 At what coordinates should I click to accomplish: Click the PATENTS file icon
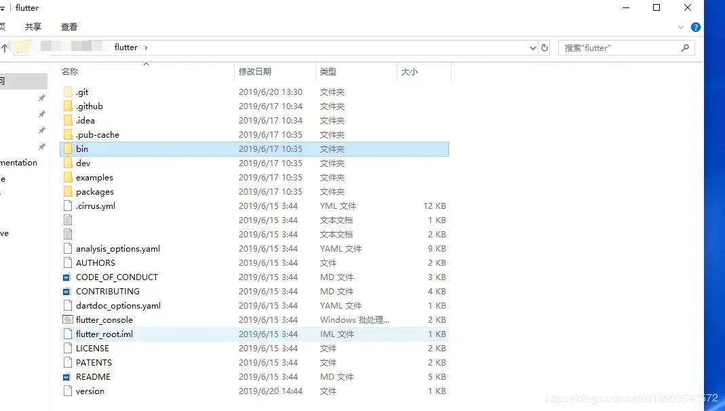[68, 363]
